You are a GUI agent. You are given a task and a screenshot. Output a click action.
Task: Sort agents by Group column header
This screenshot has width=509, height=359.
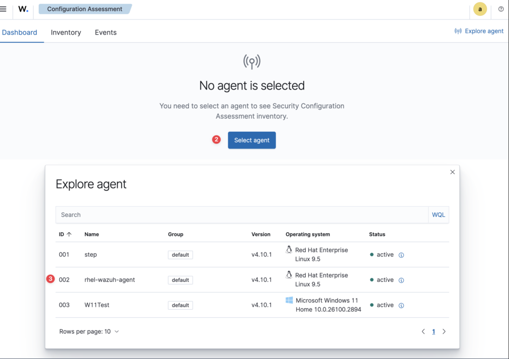click(x=175, y=234)
